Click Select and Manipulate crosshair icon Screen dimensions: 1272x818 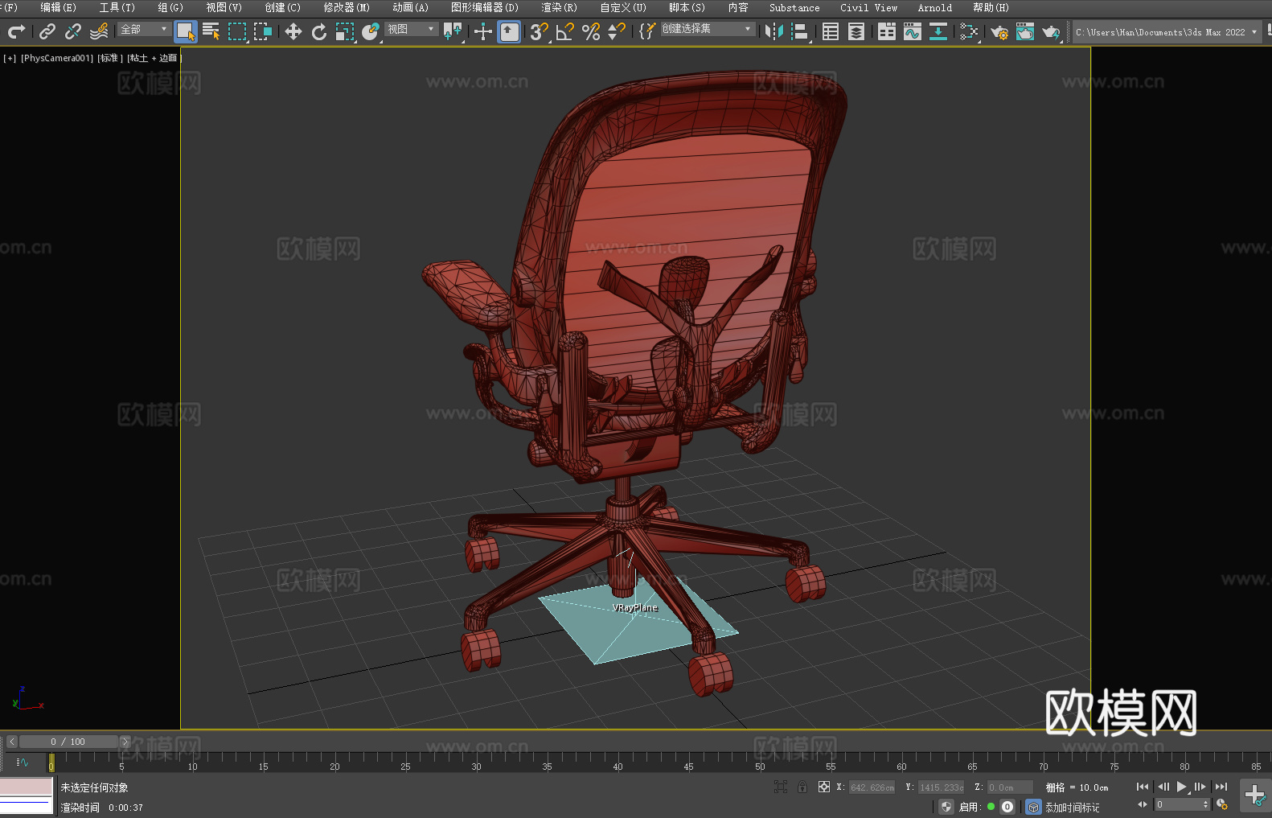[483, 31]
